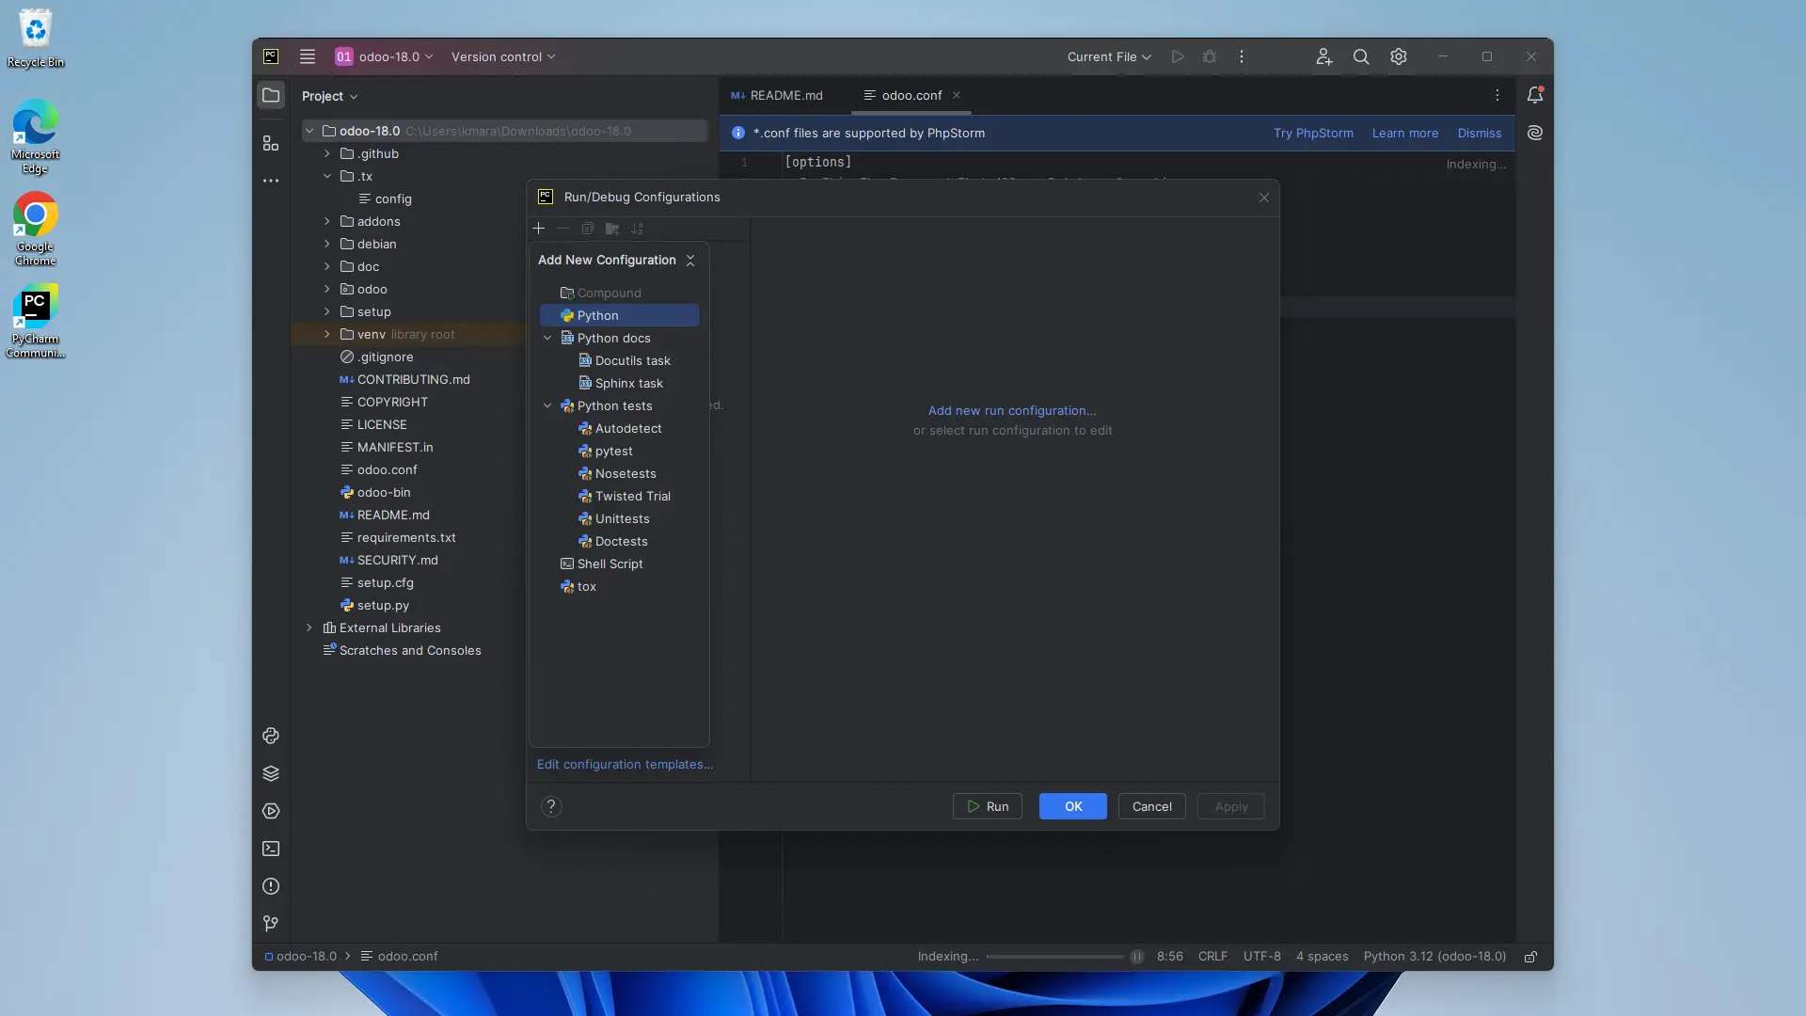Image resolution: width=1806 pixels, height=1016 pixels.
Task: Open Google Chrome desktop shortcut
Action: point(35,230)
